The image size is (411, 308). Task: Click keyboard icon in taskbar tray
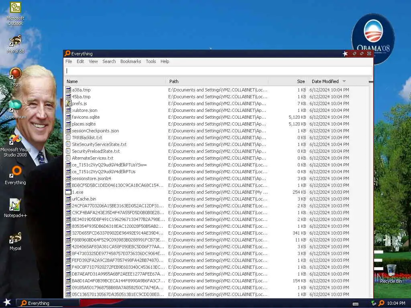click(x=356, y=304)
